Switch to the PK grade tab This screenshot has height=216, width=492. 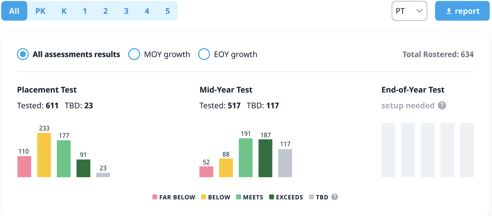coord(40,11)
